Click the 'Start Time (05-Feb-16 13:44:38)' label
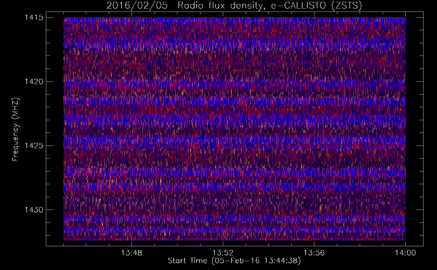The height and width of the screenshot is (270, 437). coord(234,261)
